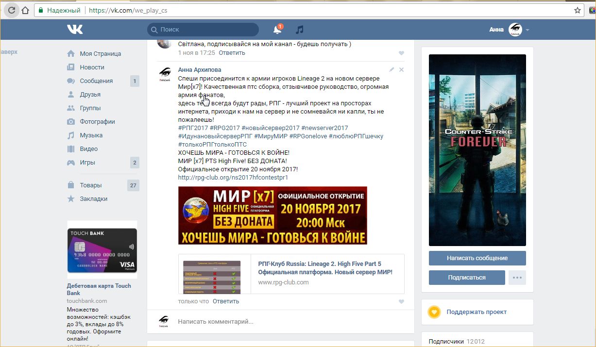596x347 pixels.
Task: Open Новости menu item
Action: (92, 67)
